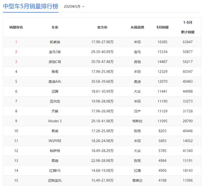The height and width of the screenshot is (186, 204).
Task: Click rank number 10
Action: pos(16,131)
